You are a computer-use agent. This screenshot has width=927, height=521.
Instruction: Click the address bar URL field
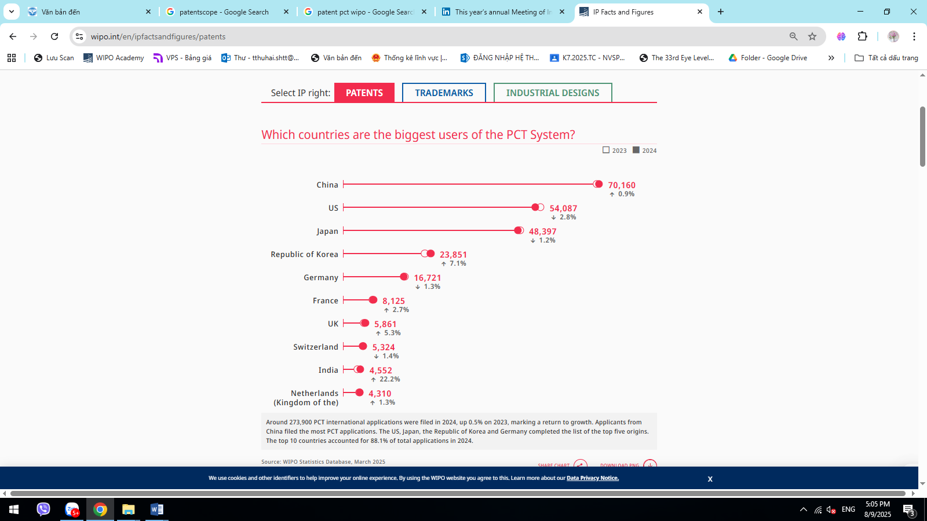[406, 36]
